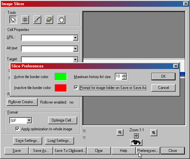Open the green active tile border color
This screenshot has height=159, width=190.
(x=60, y=77)
